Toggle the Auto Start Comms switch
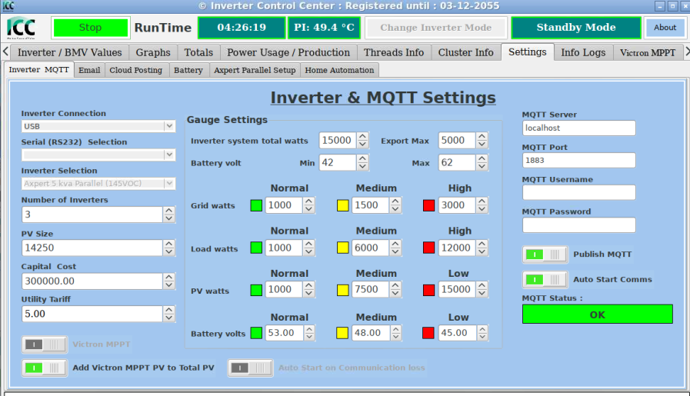Viewport: 690px width, 396px height. (545, 280)
